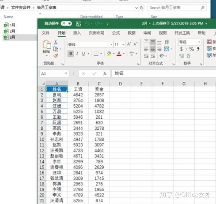The height and width of the screenshot is (204, 216).
Task: Open the font group dialog launcher
Action: click(138, 64)
